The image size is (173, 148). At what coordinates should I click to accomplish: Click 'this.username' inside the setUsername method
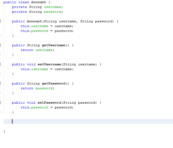[34, 69]
